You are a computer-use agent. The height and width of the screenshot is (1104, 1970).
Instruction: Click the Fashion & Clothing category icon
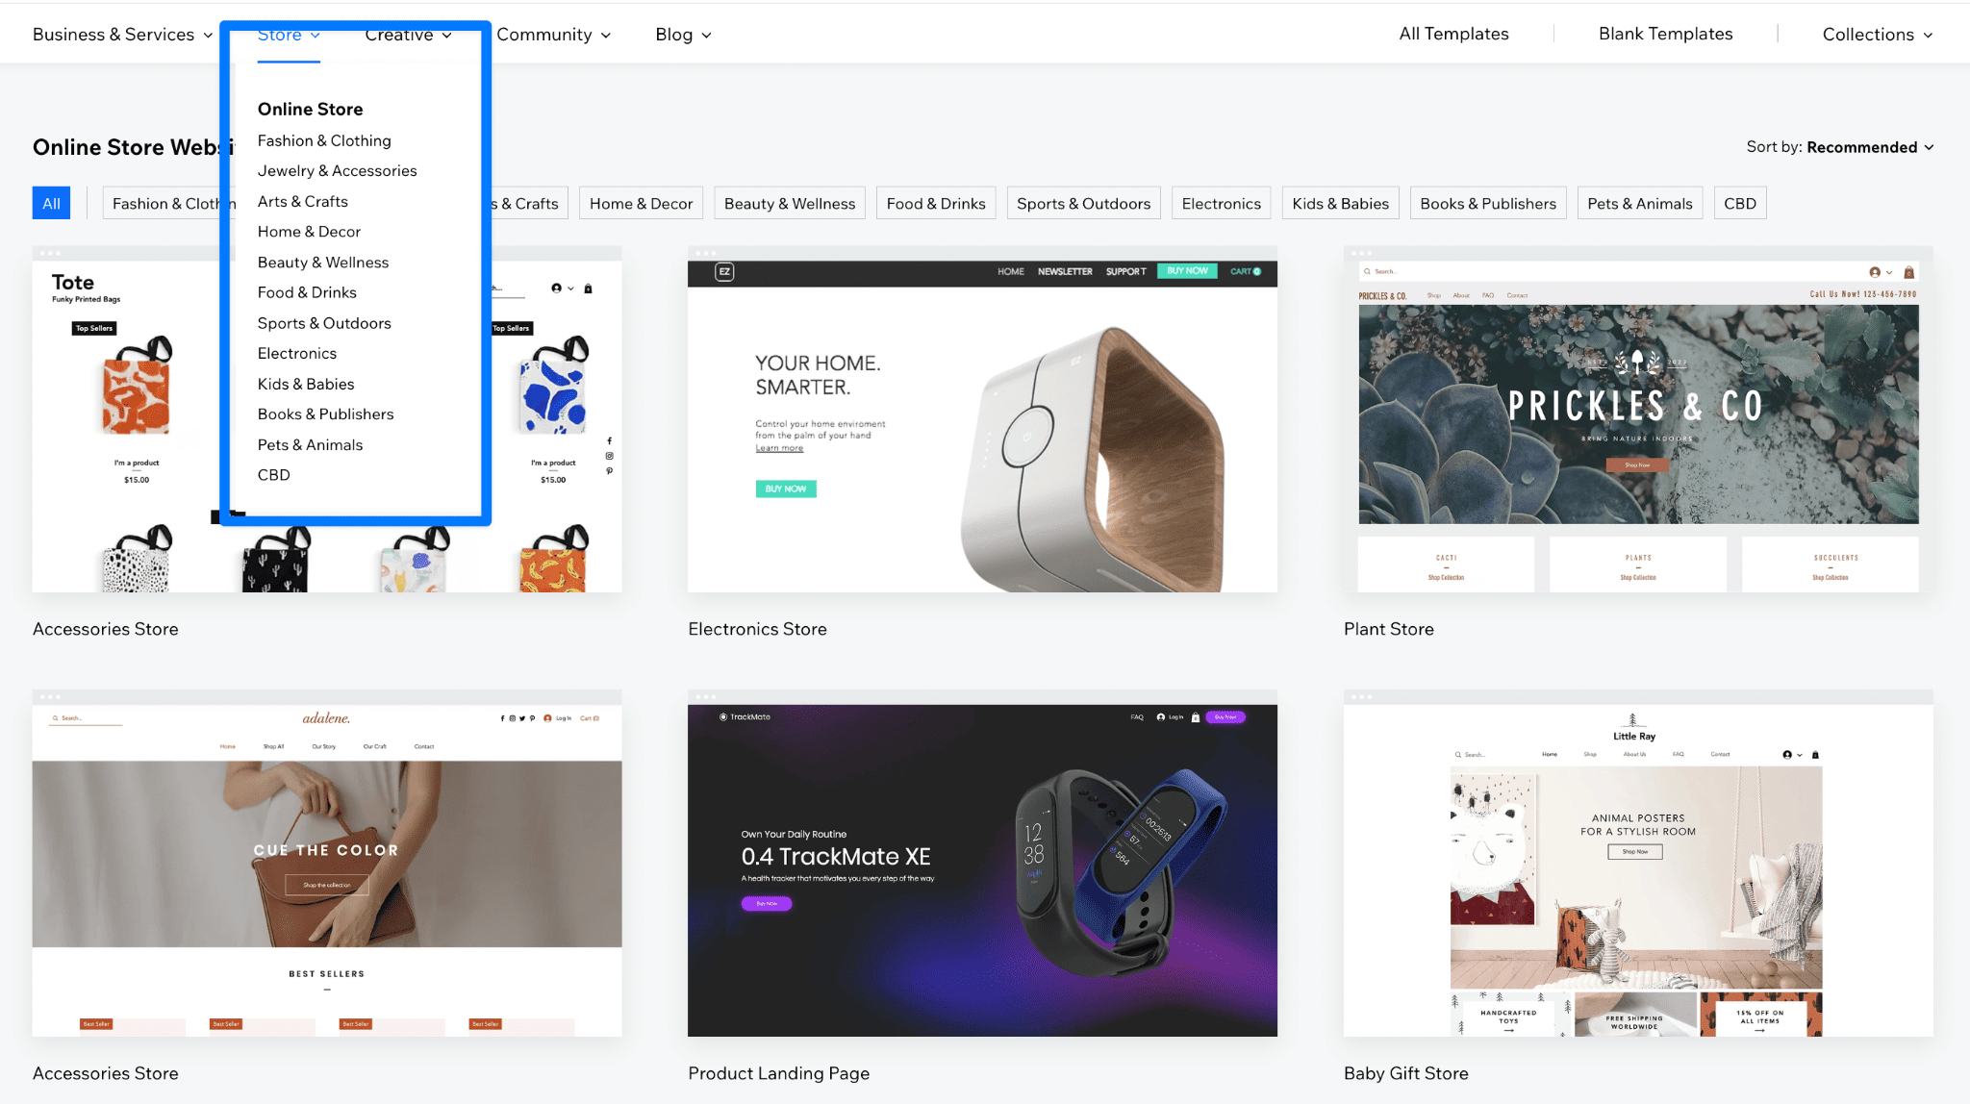[323, 139]
